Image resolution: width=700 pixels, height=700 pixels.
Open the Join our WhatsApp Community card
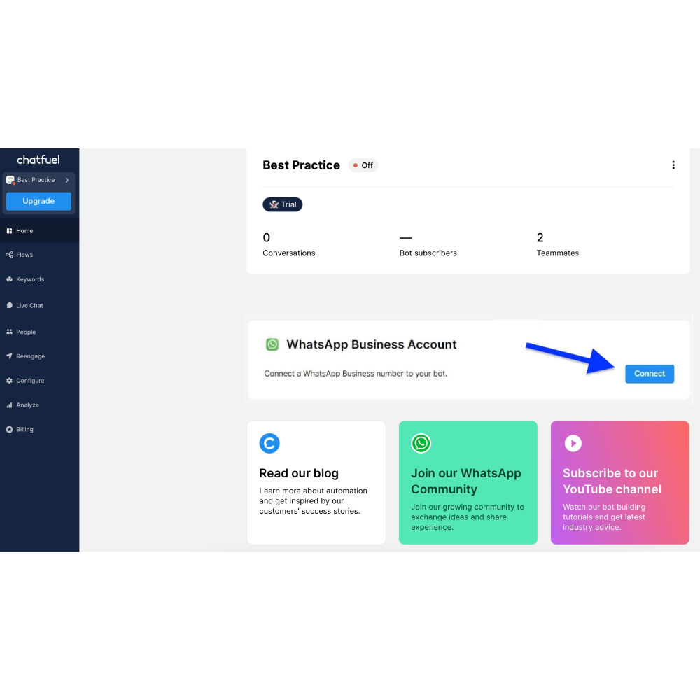point(468,482)
